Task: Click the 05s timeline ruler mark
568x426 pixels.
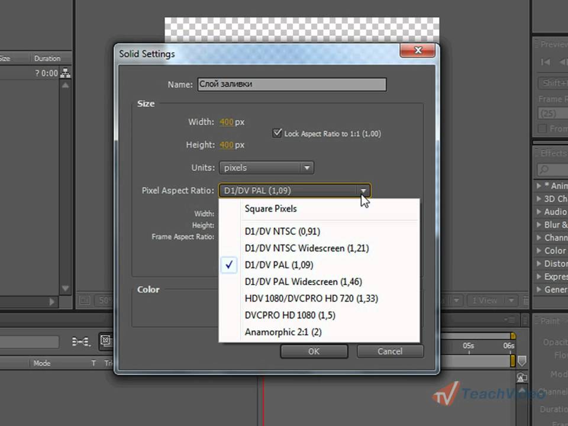Action: (469, 346)
